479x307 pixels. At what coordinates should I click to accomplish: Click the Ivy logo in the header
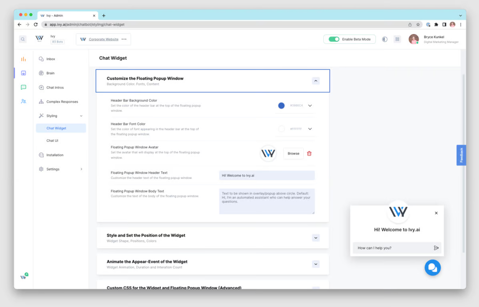pyautogui.click(x=39, y=39)
